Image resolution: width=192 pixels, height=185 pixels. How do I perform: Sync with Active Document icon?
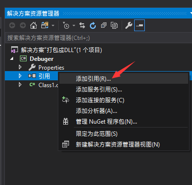pyautogui.click(x=82, y=25)
